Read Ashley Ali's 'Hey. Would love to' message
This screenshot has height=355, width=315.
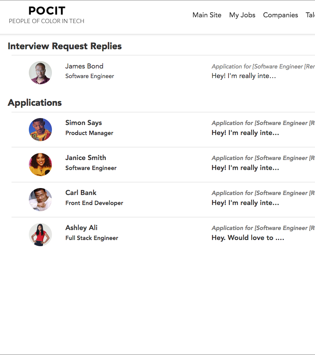248,238
